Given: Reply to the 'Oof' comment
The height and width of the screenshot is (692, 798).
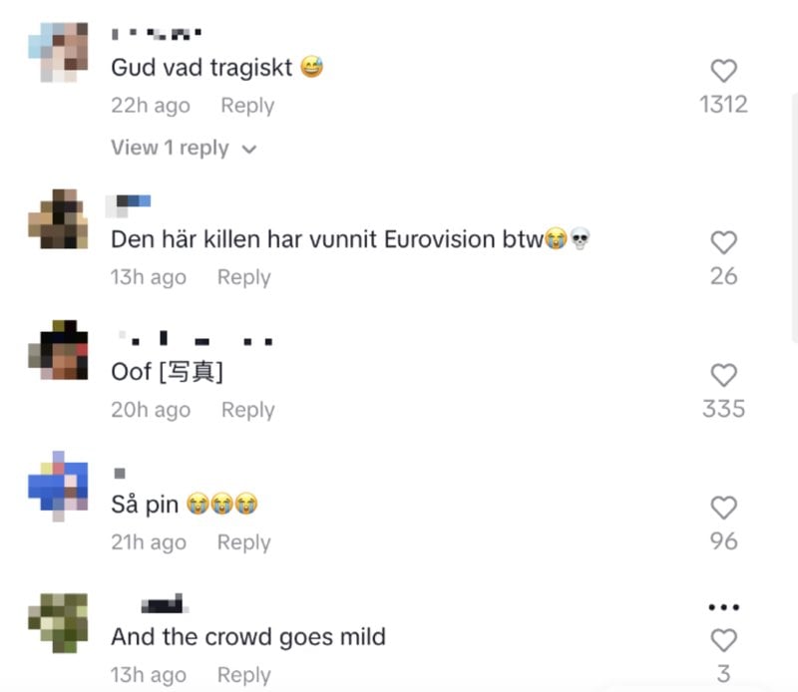Looking at the screenshot, I should (x=248, y=410).
